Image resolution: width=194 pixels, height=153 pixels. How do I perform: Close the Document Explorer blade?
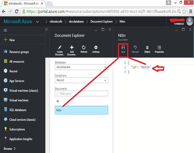tap(110, 30)
